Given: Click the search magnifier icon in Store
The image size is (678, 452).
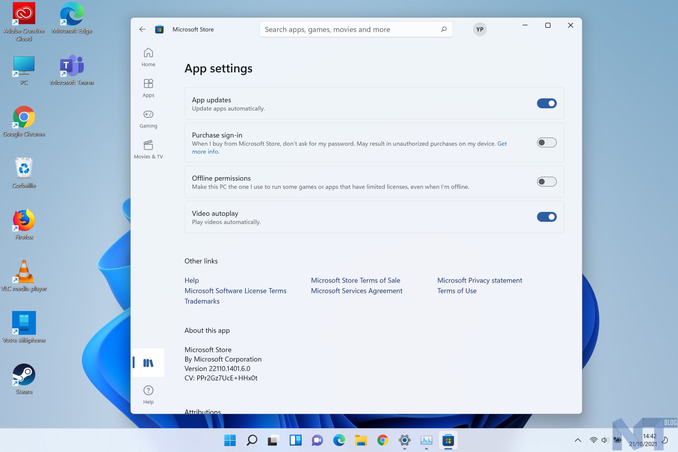Looking at the screenshot, I should [x=444, y=29].
